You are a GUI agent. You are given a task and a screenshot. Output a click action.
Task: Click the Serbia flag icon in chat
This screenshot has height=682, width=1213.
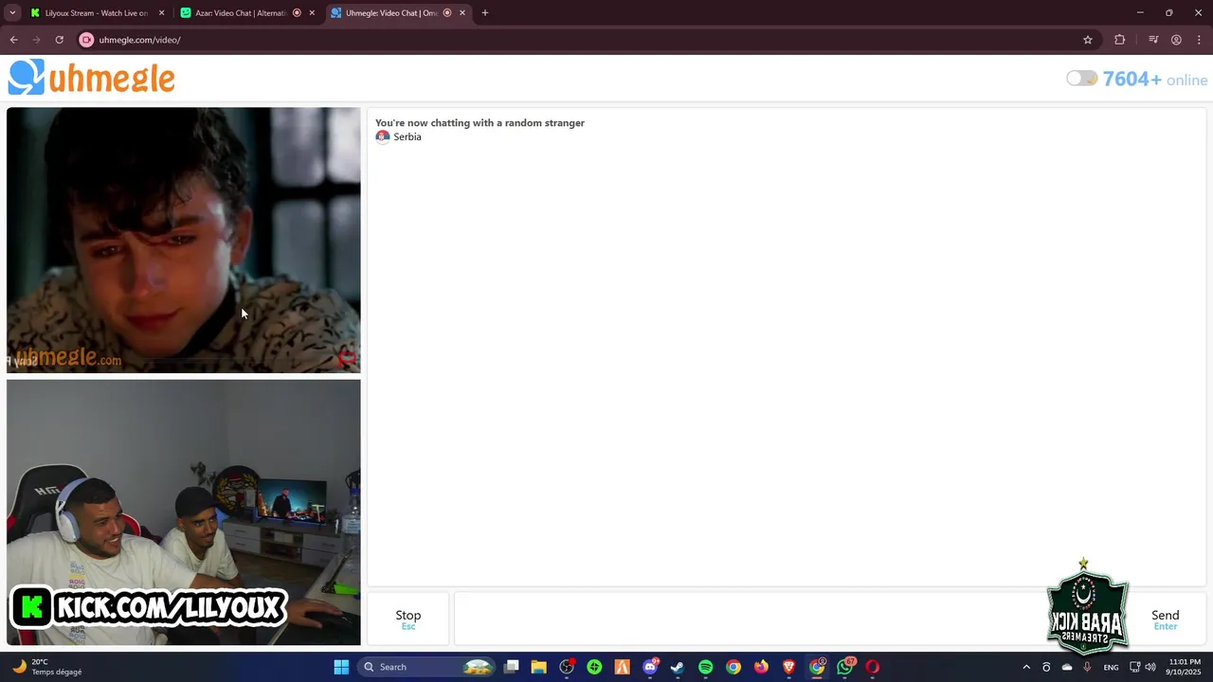383,136
